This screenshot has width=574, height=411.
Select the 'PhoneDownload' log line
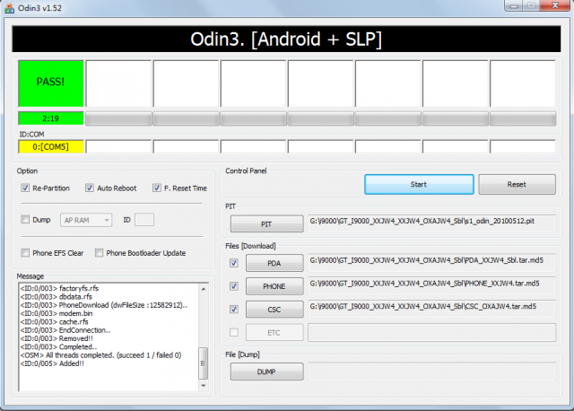[104, 305]
